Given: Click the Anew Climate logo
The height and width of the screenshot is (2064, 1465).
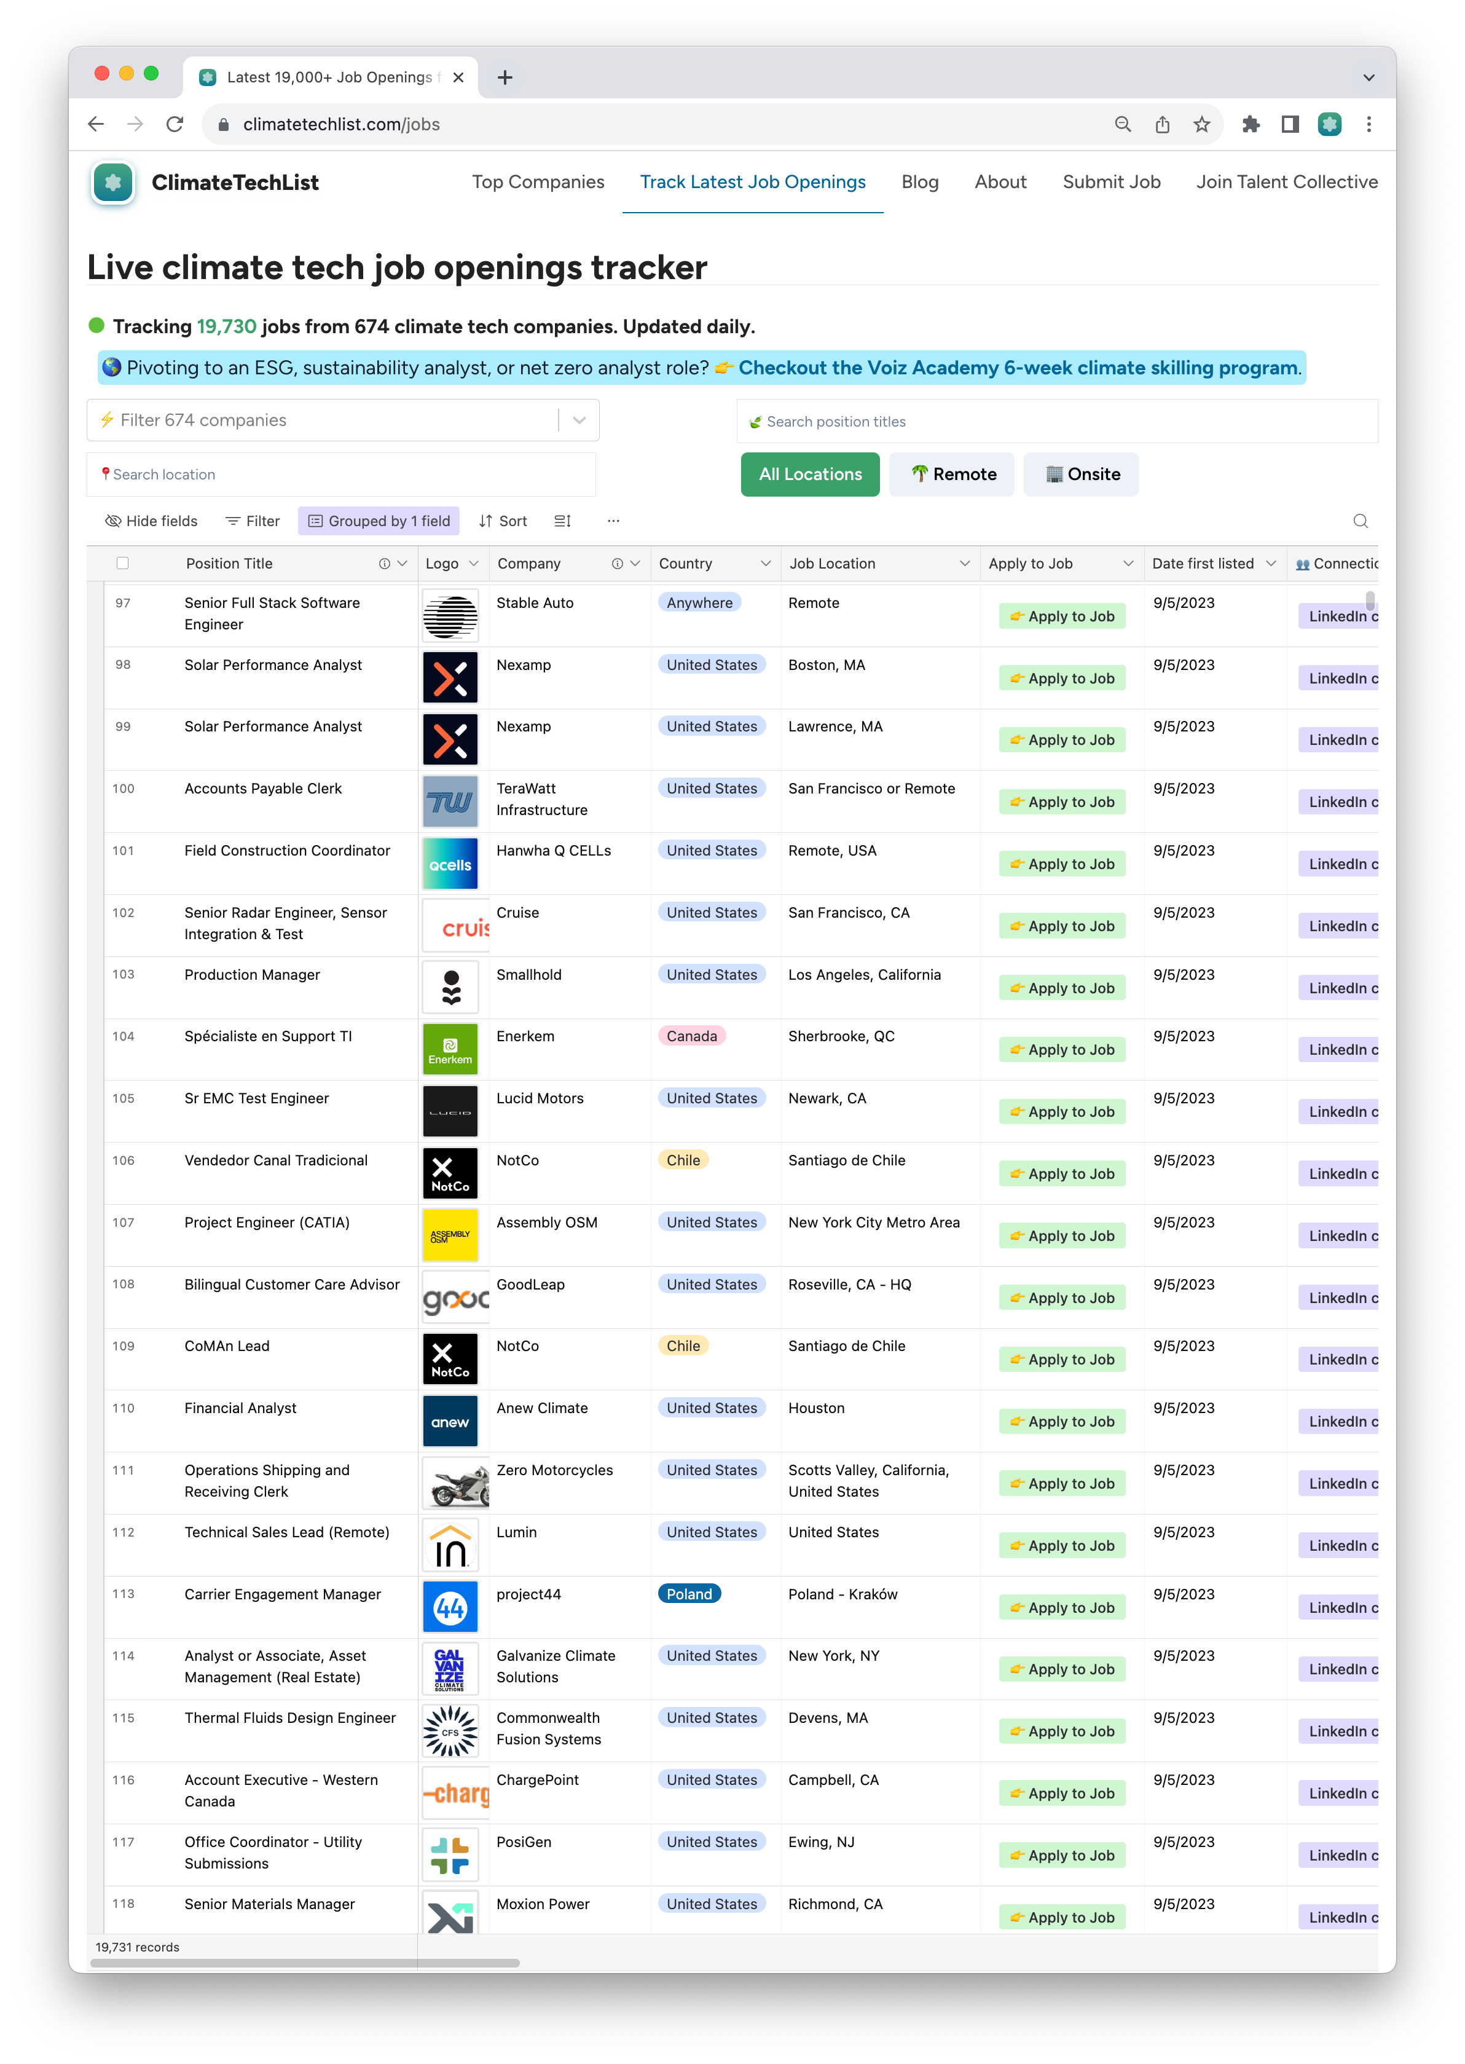Looking at the screenshot, I should click(x=450, y=1421).
